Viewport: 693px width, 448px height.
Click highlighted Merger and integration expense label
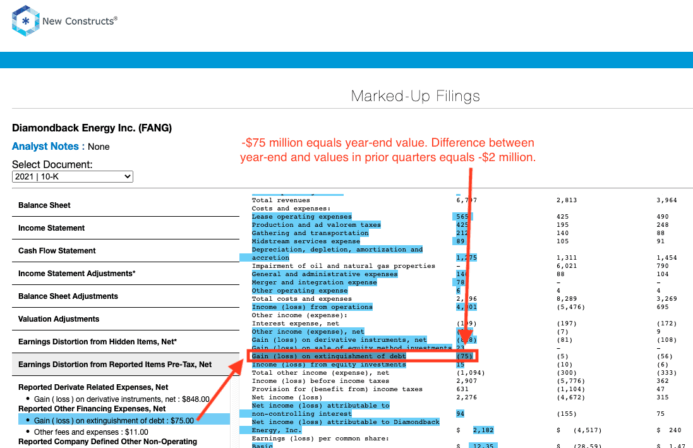click(x=314, y=282)
